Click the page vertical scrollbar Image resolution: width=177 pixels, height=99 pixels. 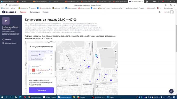pos(176,39)
